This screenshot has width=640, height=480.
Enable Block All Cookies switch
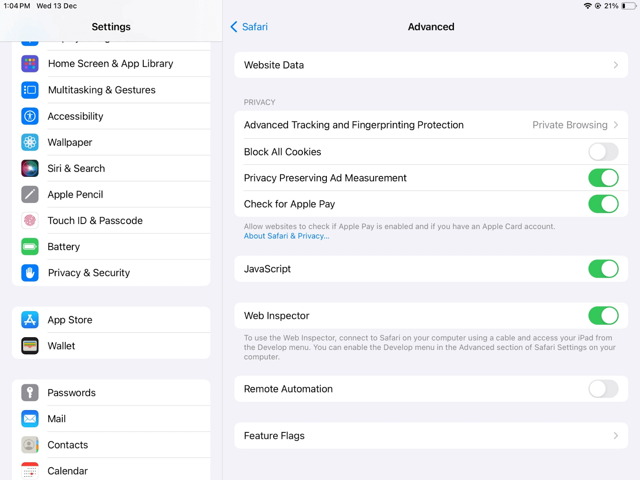click(603, 152)
